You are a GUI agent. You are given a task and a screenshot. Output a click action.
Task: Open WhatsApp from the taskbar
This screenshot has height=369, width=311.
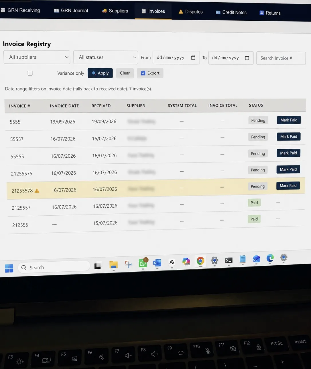click(143, 263)
